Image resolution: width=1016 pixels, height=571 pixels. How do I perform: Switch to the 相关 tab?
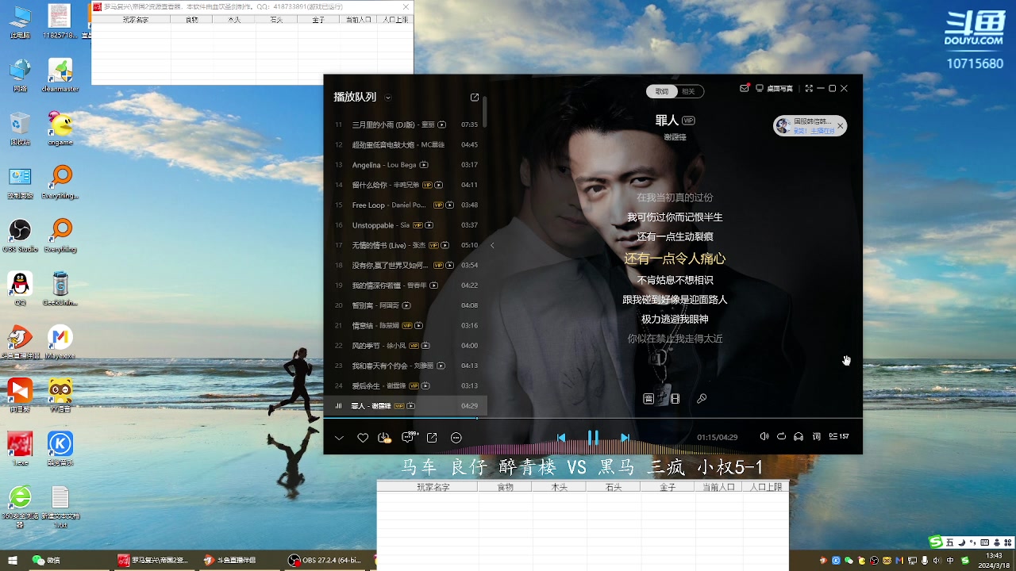click(688, 91)
